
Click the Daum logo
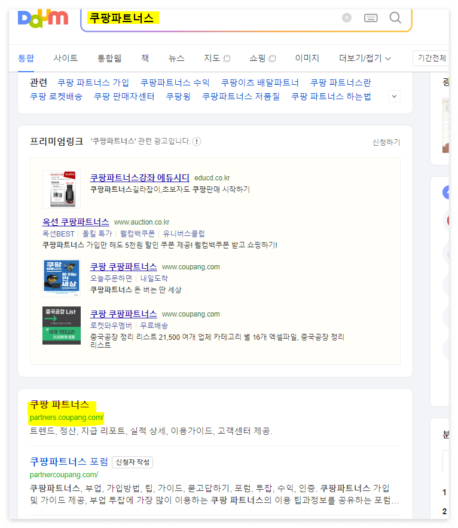pos(43,19)
